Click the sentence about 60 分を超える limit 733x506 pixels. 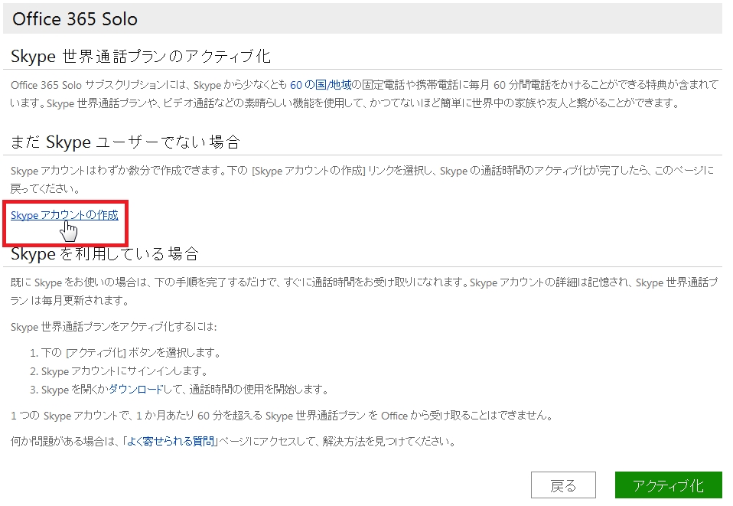(x=282, y=415)
